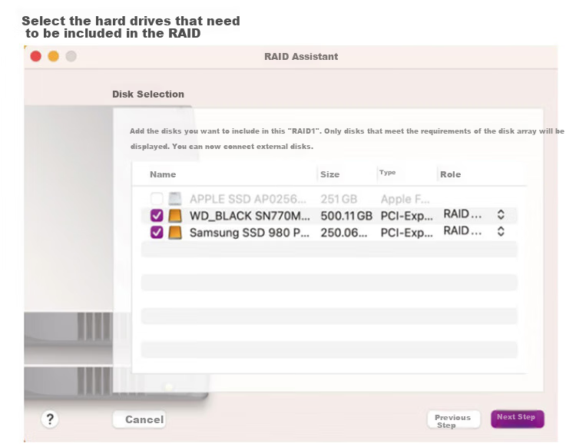
Task: Sort disks by the Name column header
Action: tap(163, 174)
